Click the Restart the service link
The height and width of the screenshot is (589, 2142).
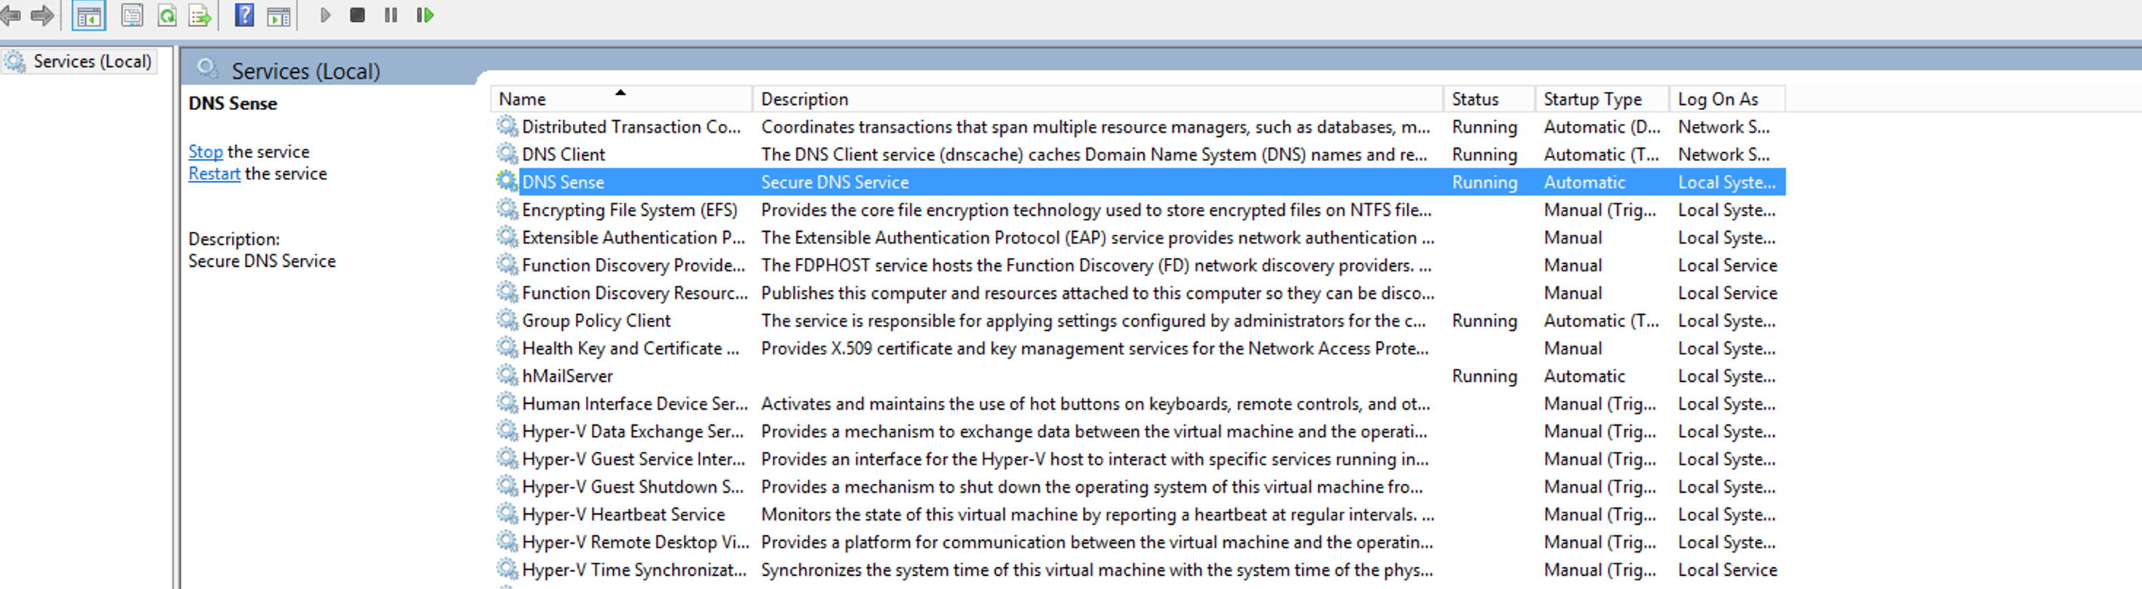[214, 174]
